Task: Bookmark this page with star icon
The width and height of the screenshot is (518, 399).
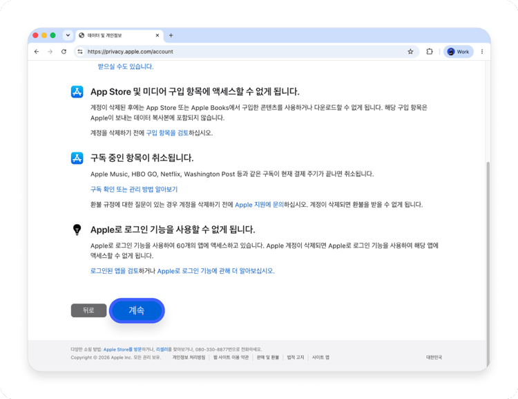Action: pyautogui.click(x=410, y=52)
